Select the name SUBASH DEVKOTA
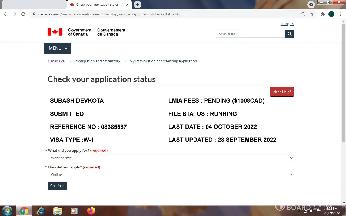The height and width of the screenshot is (216, 346). pyautogui.click(x=77, y=101)
